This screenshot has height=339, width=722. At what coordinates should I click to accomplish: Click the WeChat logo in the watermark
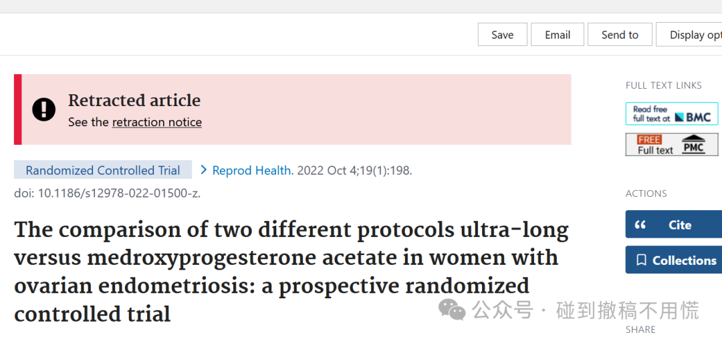[452, 310]
